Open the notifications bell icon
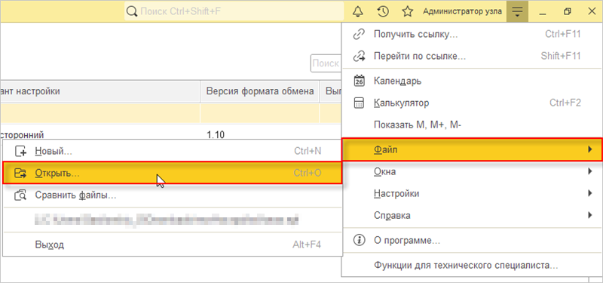Viewport: 603px width, 283px height. [x=357, y=11]
